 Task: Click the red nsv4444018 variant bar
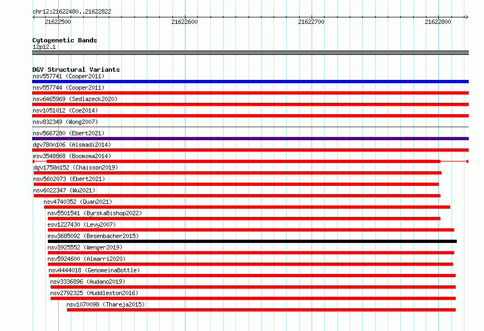coord(252,276)
